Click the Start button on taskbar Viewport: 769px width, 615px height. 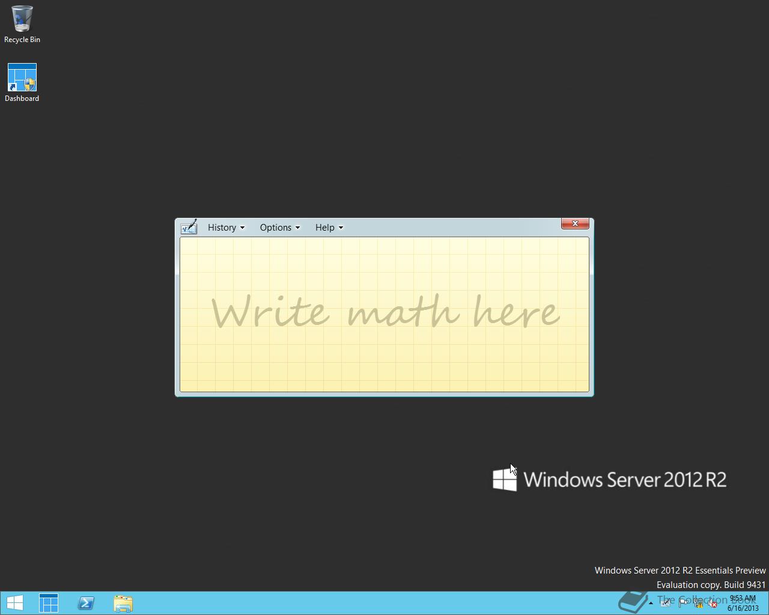tap(15, 603)
